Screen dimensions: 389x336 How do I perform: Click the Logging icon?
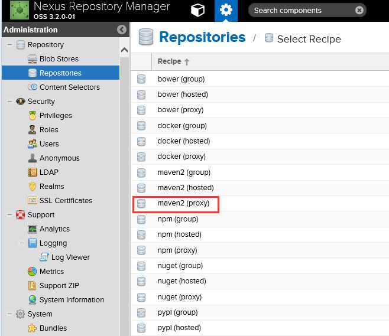(x=33, y=243)
